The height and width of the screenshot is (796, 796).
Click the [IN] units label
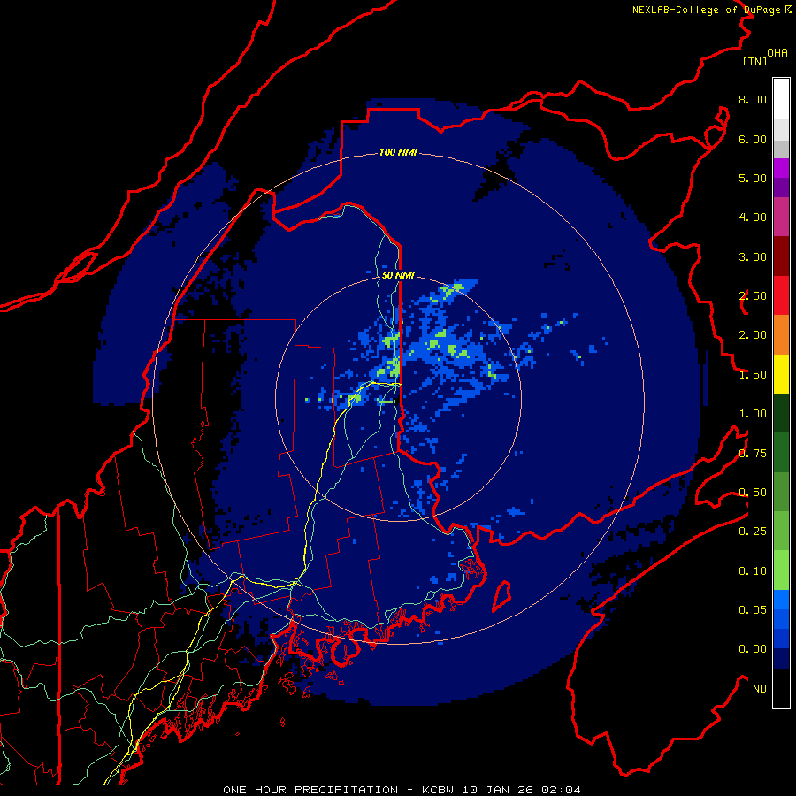click(754, 61)
